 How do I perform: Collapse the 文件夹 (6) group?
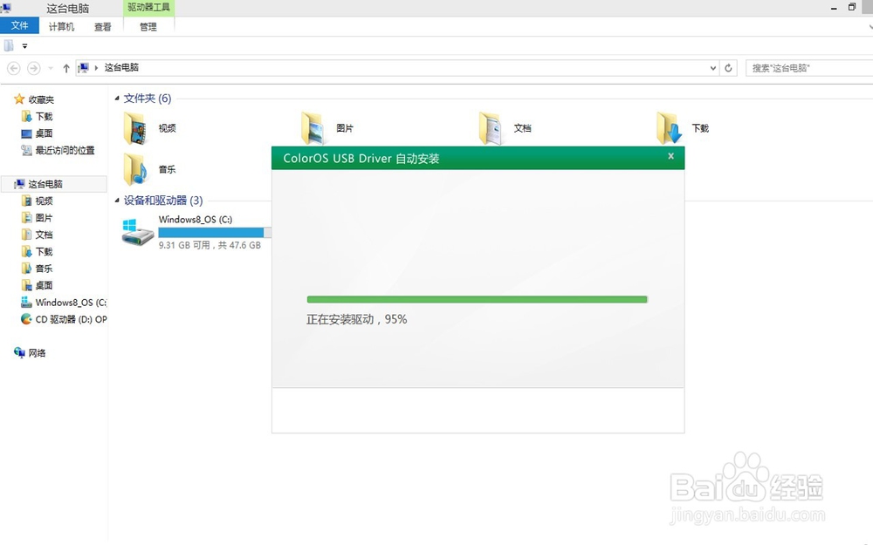(117, 99)
